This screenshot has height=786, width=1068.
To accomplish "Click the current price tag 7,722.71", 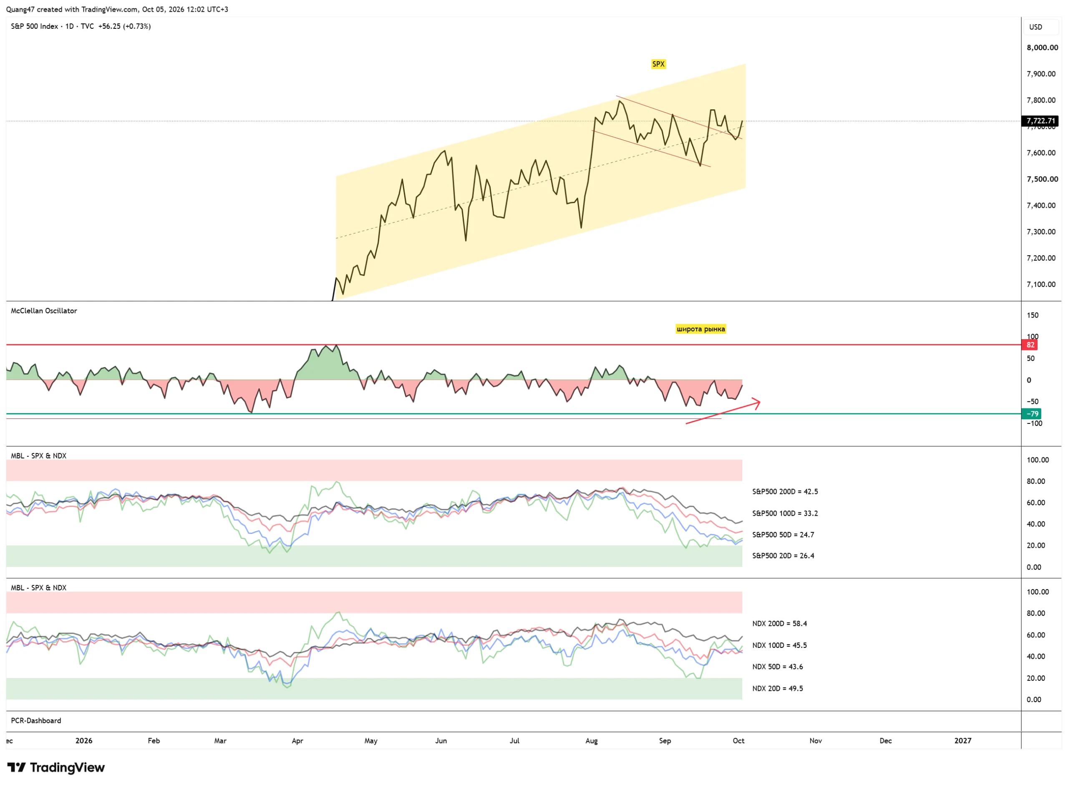I will [1040, 121].
